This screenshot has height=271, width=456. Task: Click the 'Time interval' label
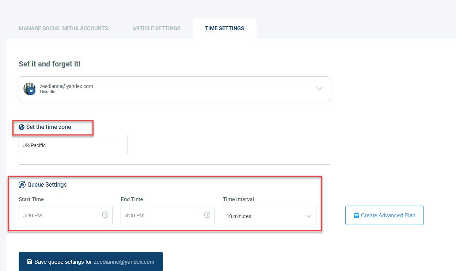[238, 199]
